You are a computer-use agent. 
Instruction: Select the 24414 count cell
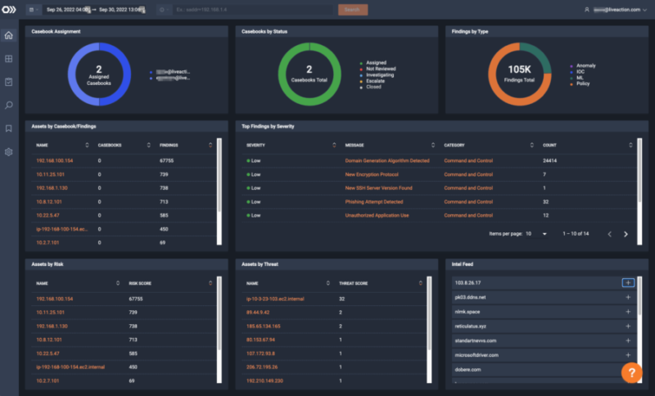tap(549, 160)
